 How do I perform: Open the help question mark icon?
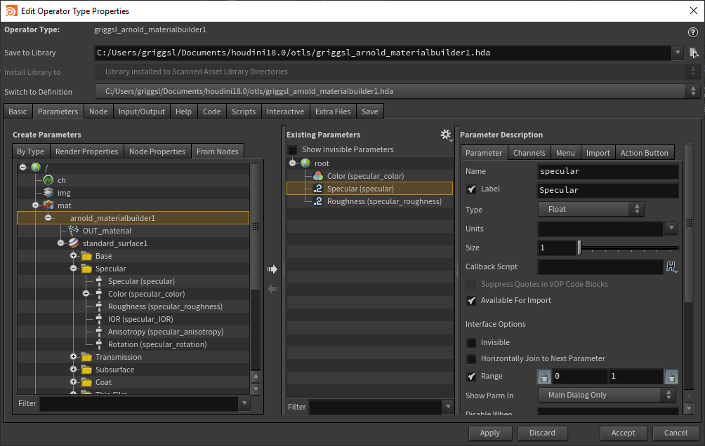tap(692, 32)
